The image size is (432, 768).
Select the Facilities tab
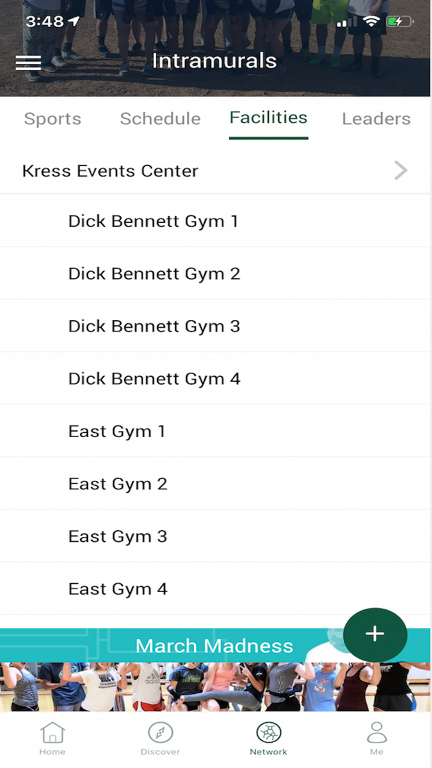[268, 117]
